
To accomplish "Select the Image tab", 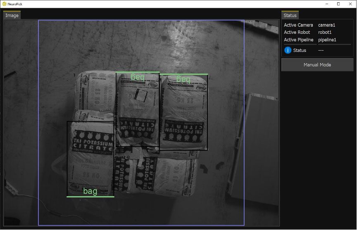I will click(12, 15).
